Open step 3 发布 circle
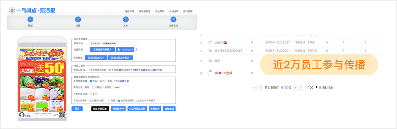The image size is (397, 129). click(x=126, y=19)
